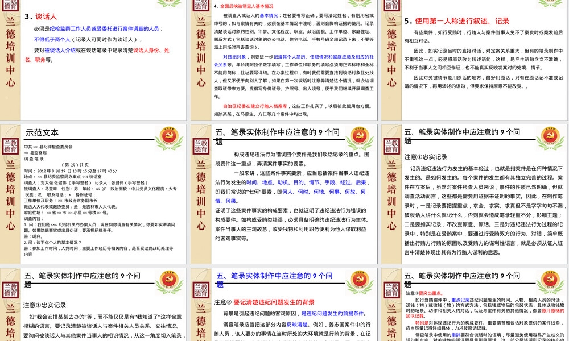Image resolution: width=569 pixels, height=341 pixels.
Task: Click the party emblem on the '示范文本' slide
Action: (169, 138)
